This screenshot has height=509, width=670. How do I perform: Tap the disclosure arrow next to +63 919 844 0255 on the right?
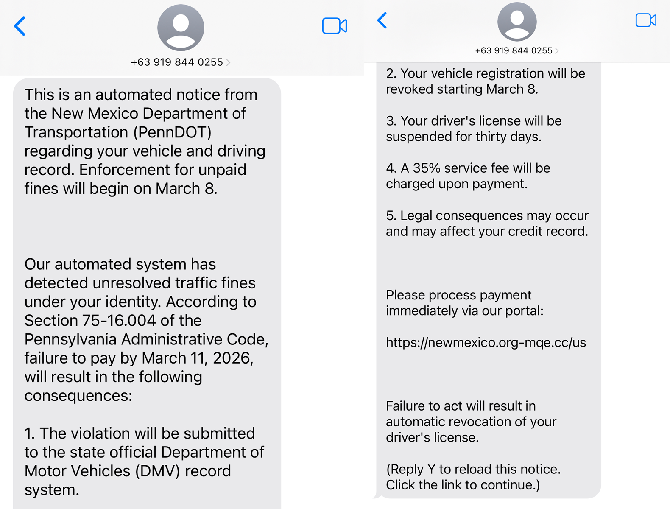[556, 50]
